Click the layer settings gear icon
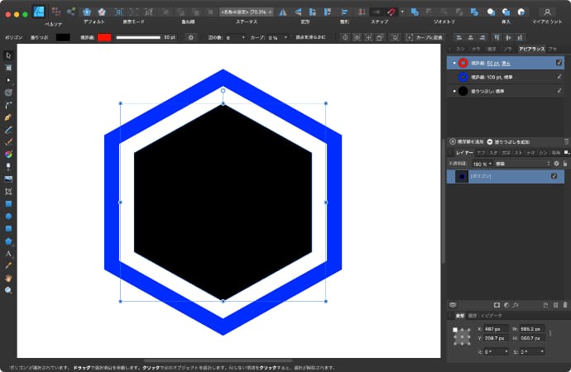571x372 pixels. pos(556,164)
